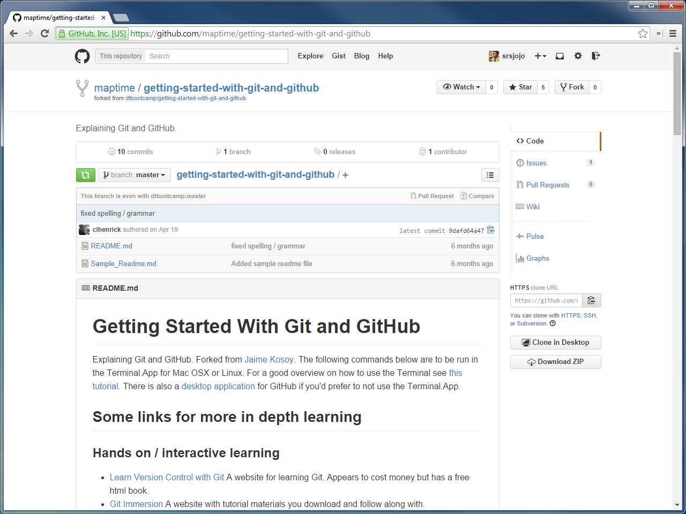Star this repository
The image size is (686, 514).
[x=520, y=87]
